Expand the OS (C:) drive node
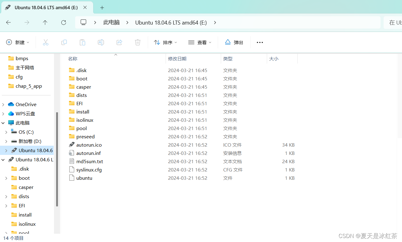Viewport: 402px width, 242px height. pyautogui.click(x=6, y=132)
